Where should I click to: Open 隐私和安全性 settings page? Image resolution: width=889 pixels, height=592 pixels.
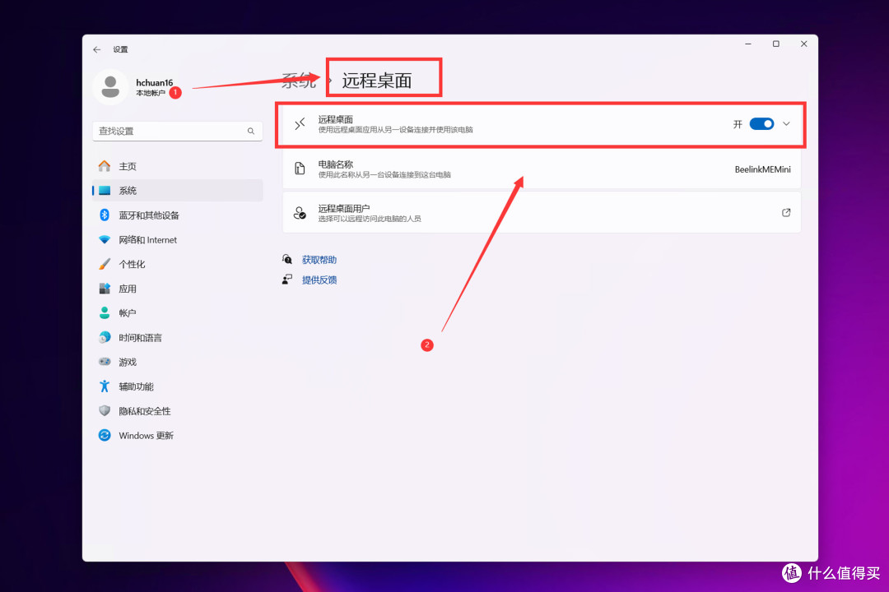(178, 411)
